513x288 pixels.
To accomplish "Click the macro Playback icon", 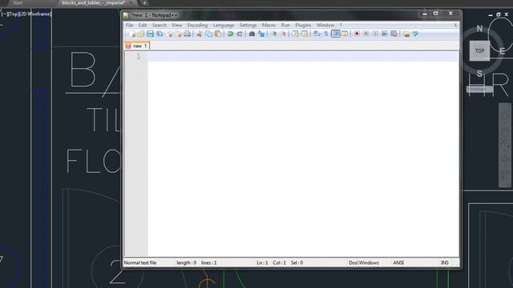I will click(375, 34).
